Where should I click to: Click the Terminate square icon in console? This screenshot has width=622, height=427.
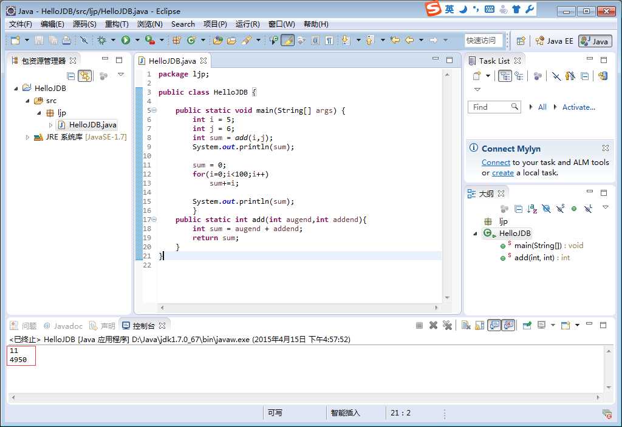point(419,326)
